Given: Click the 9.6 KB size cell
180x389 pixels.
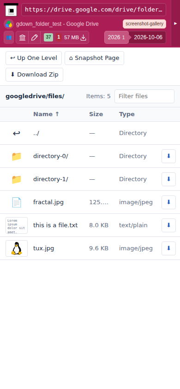Looking at the screenshot, I should [99, 248].
